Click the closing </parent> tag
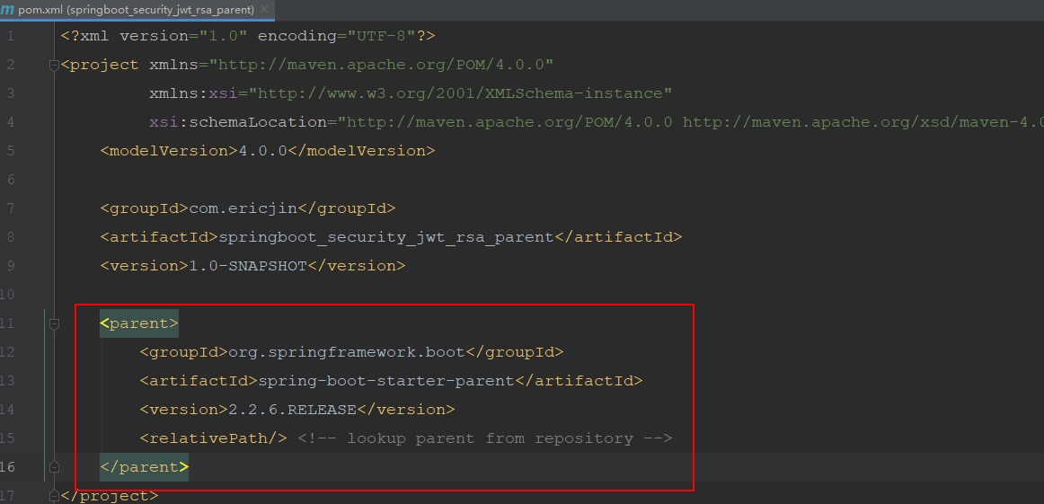Viewport: 1044px width, 504px height. click(x=145, y=467)
